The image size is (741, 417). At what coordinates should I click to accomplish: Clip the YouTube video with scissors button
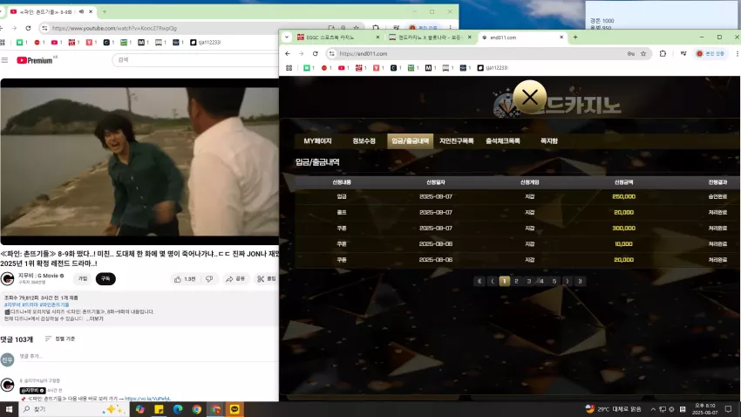(x=267, y=279)
